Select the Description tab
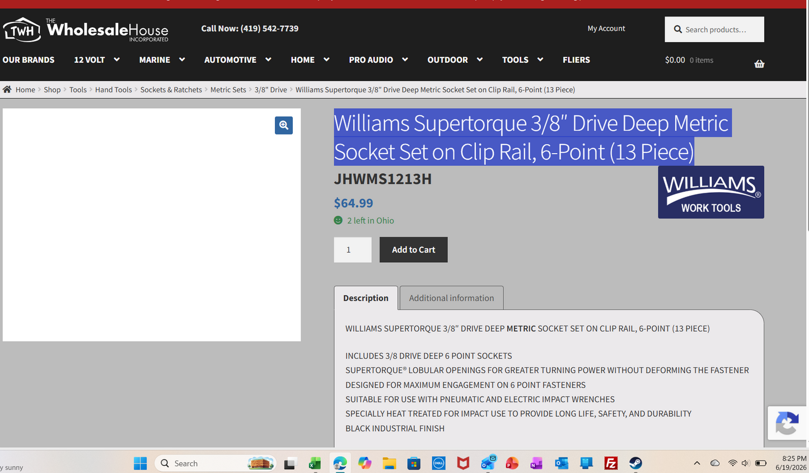 coord(366,298)
